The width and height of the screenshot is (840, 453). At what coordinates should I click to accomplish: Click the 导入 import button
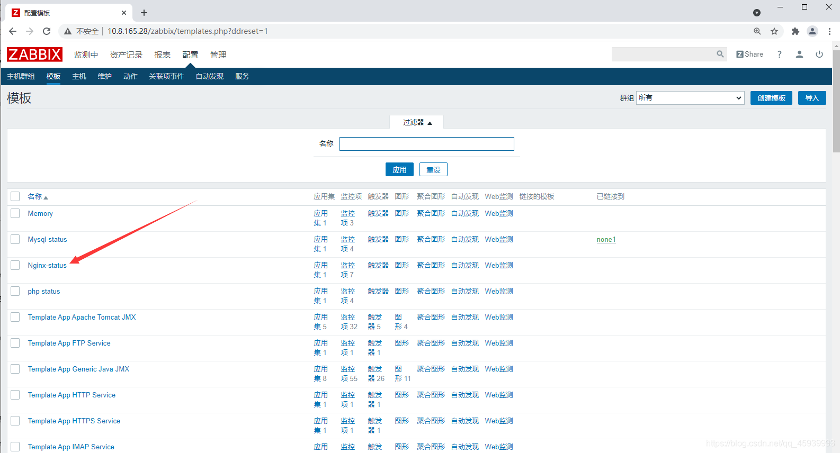[x=812, y=98]
